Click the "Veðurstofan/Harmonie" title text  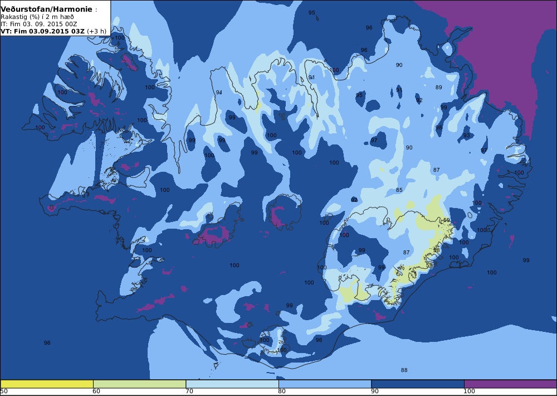[46, 9]
